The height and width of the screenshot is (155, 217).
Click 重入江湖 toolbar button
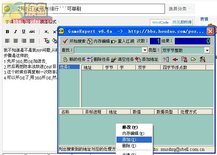[123, 41]
